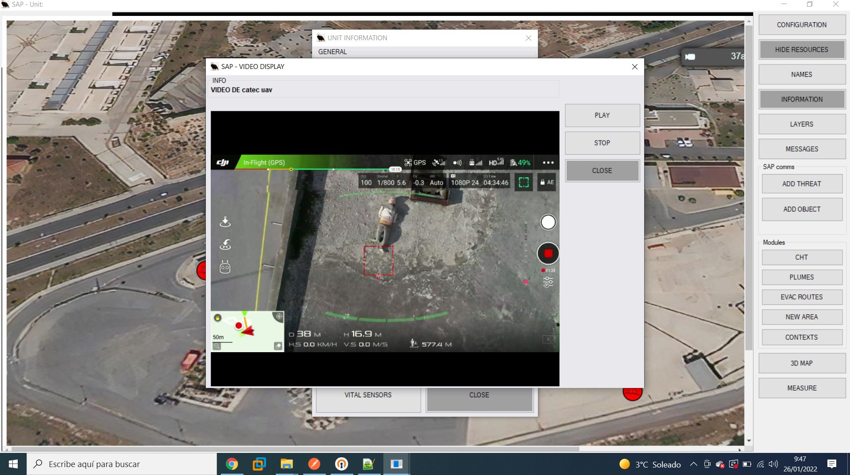Click the ADD THREAT button
This screenshot has width=850, height=475.
(801, 184)
